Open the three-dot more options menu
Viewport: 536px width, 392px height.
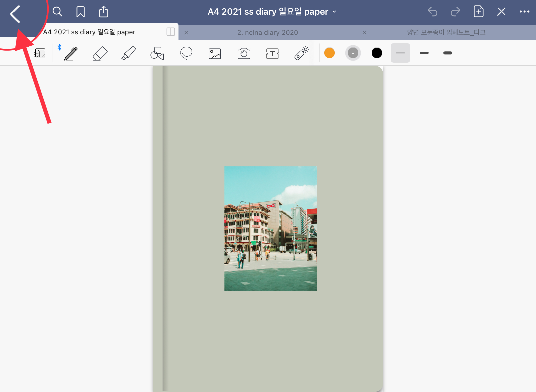[x=524, y=12]
